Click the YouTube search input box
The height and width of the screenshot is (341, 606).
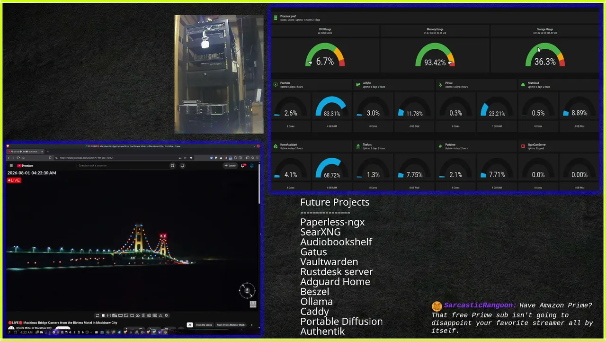122,166
